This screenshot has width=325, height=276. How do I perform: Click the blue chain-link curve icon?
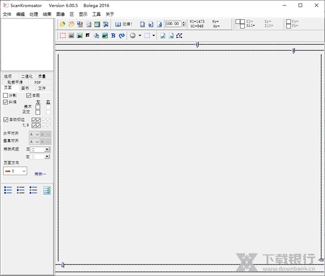click(x=122, y=36)
